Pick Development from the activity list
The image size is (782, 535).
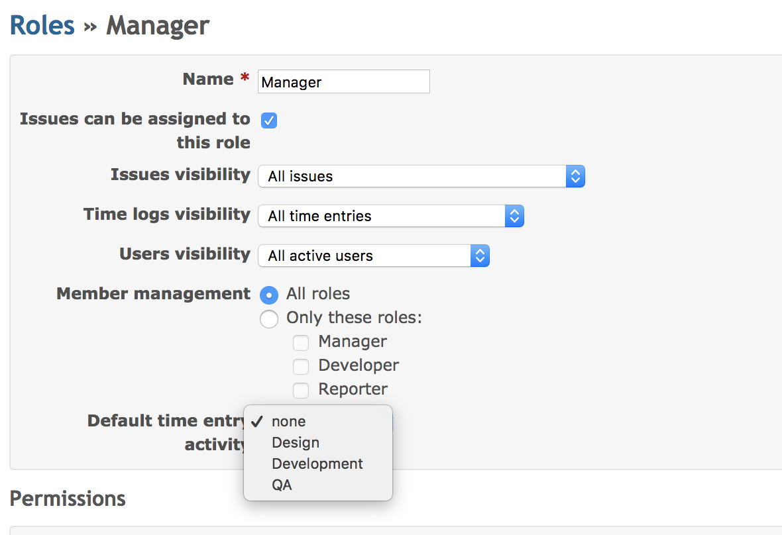pos(317,464)
